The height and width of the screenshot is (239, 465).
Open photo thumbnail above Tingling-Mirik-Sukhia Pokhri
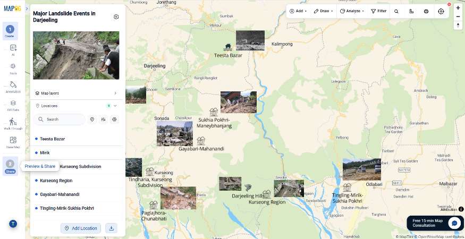coord(362,169)
